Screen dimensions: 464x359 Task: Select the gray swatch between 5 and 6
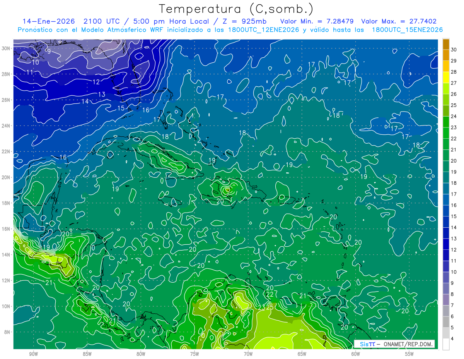pyautogui.click(x=446, y=322)
